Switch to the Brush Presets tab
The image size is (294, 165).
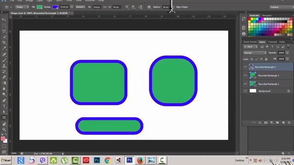pyautogui.click(x=250, y=42)
